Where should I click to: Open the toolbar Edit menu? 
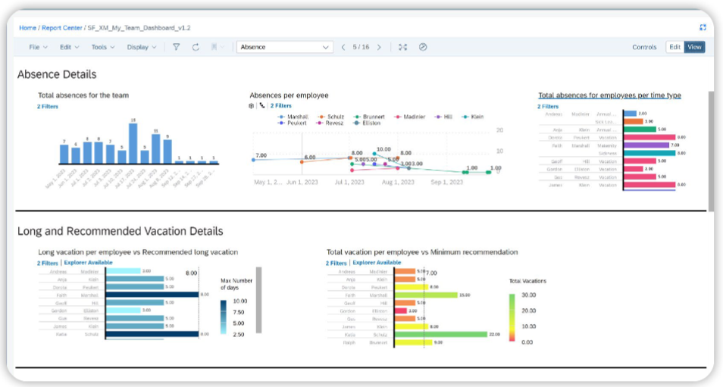tap(69, 47)
